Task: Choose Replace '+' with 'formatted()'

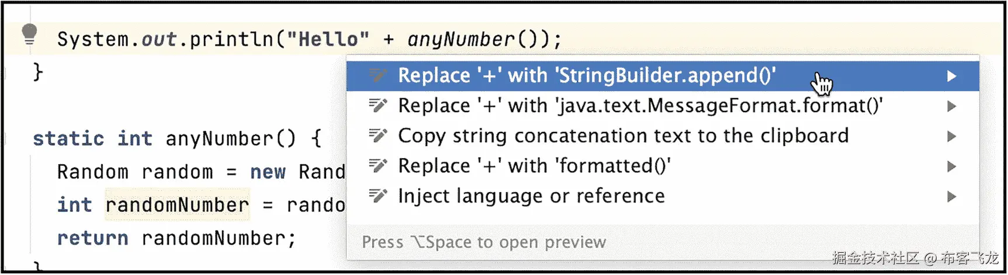Action: pyautogui.click(x=534, y=166)
